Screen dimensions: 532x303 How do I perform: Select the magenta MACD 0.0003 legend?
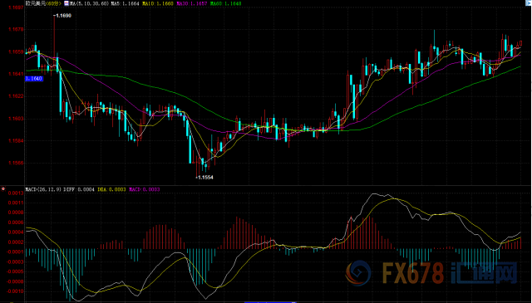[x=144, y=189]
